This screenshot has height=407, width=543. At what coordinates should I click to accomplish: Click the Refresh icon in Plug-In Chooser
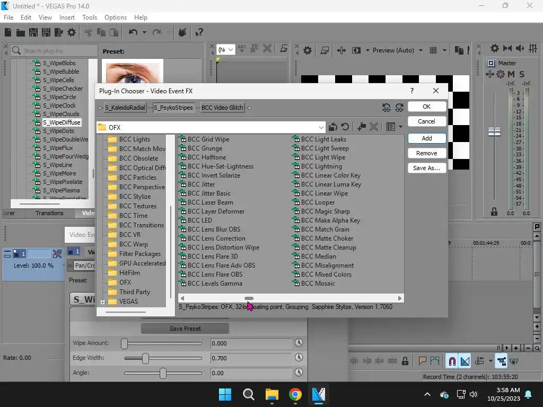[345, 127]
